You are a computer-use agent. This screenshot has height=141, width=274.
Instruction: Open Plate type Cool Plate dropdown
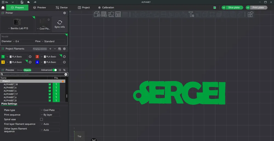[x=50, y=110]
